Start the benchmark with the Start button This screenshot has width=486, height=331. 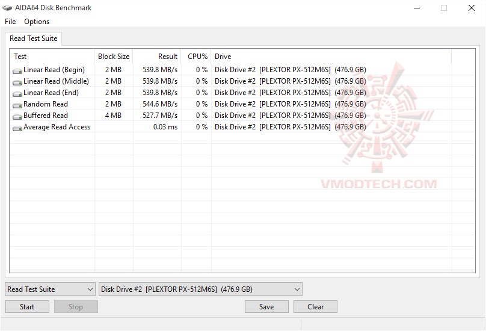pyautogui.click(x=27, y=307)
